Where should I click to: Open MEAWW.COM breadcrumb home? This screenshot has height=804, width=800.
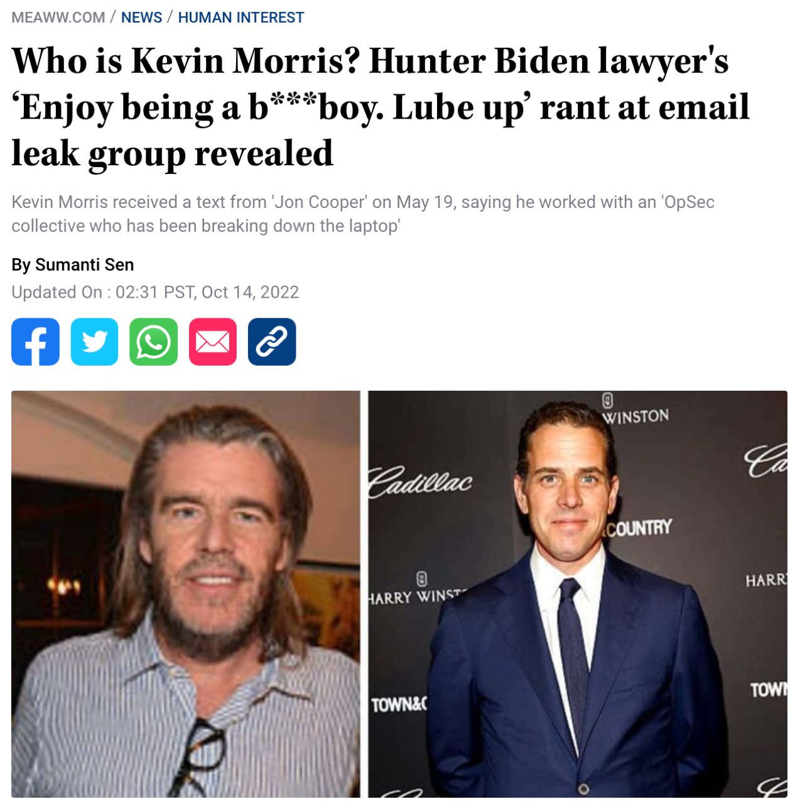58,18
